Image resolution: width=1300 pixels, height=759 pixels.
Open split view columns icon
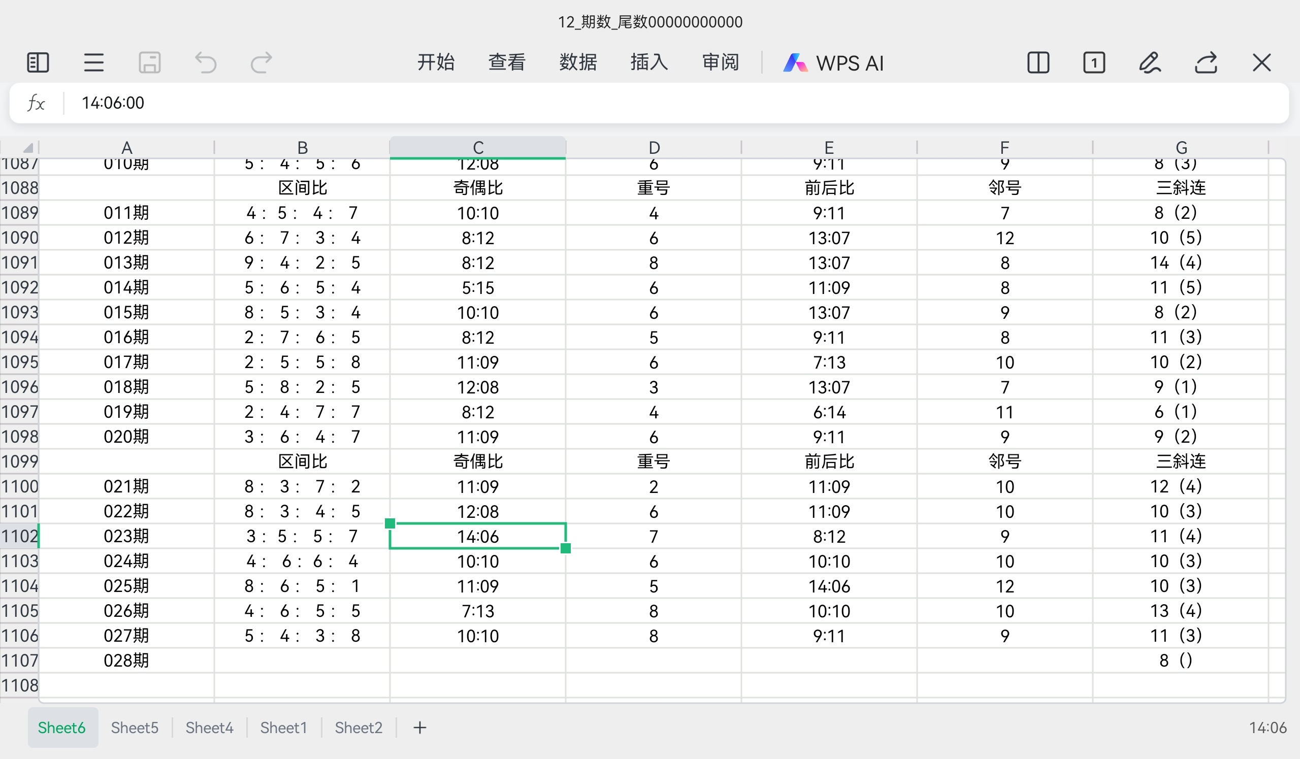(1038, 63)
